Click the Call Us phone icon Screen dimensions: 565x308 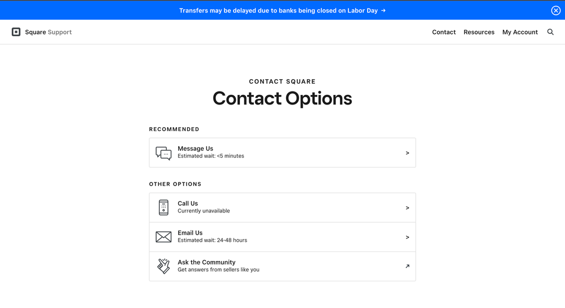tap(163, 207)
